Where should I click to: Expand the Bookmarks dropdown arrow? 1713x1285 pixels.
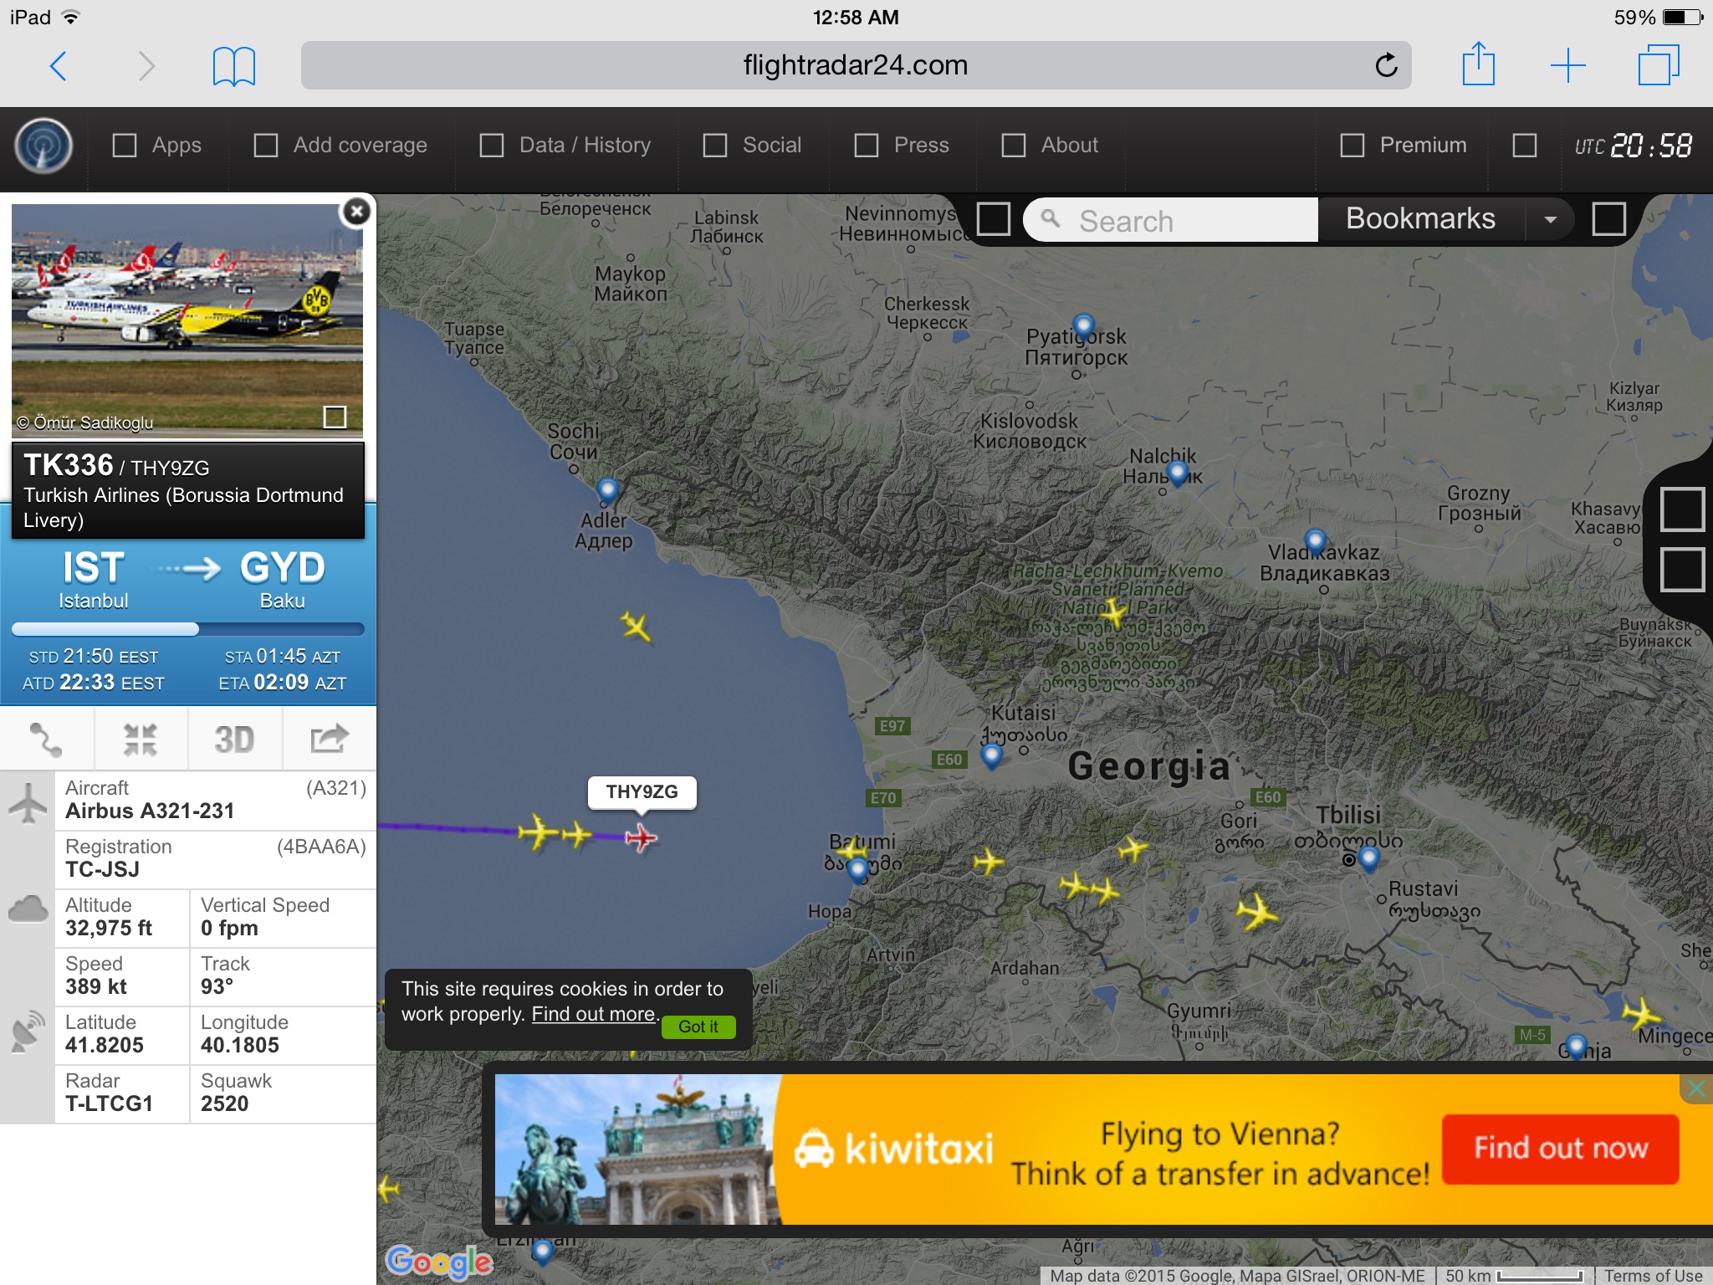(x=1550, y=220)
